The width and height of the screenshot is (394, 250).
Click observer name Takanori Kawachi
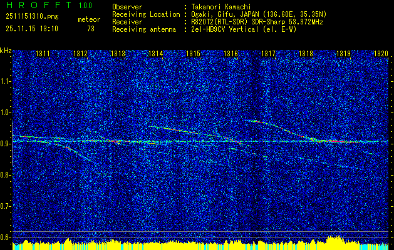coord(220,7)
